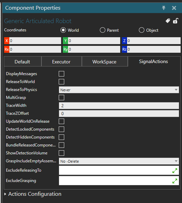The height and width of the screenshot is (203, 182).
Task: Open expand editor for ExcludeReleasingTo
Action: (175, 171)
